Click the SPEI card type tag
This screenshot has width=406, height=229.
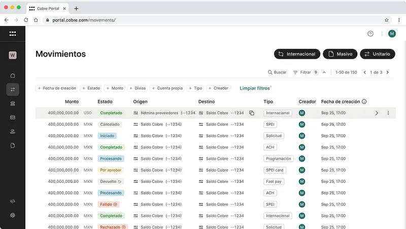pyautogui.click(x=275, y=170)
